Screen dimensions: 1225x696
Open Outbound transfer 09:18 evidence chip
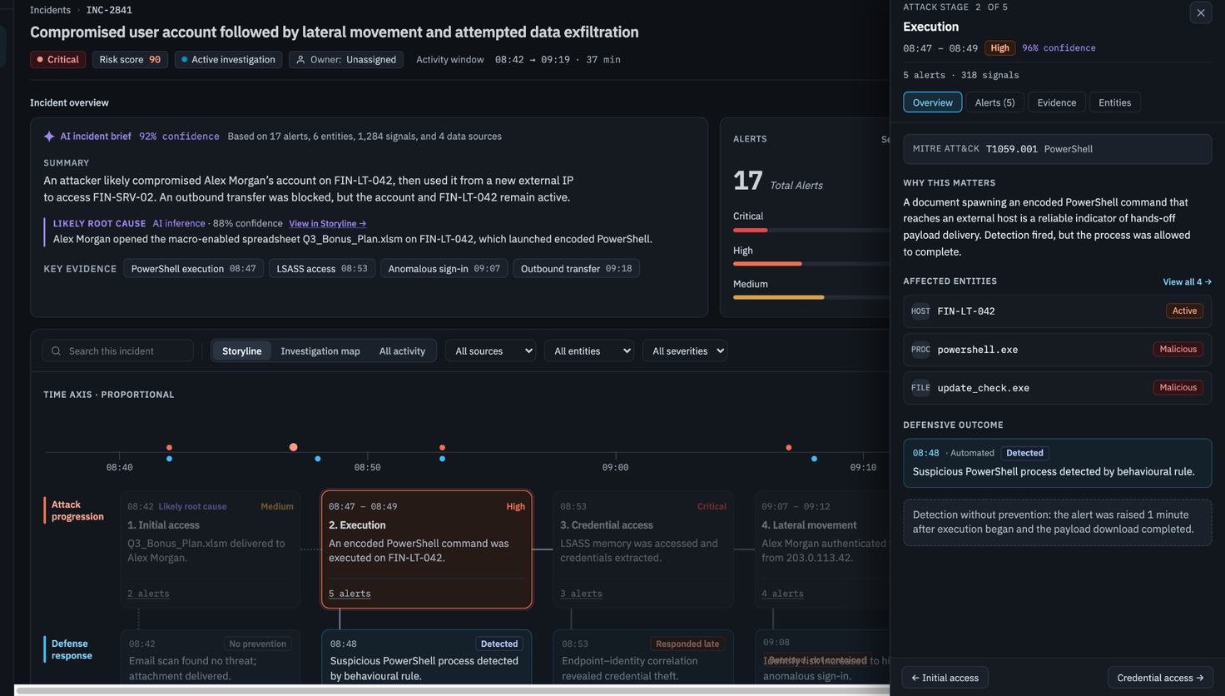pos(576,269)
